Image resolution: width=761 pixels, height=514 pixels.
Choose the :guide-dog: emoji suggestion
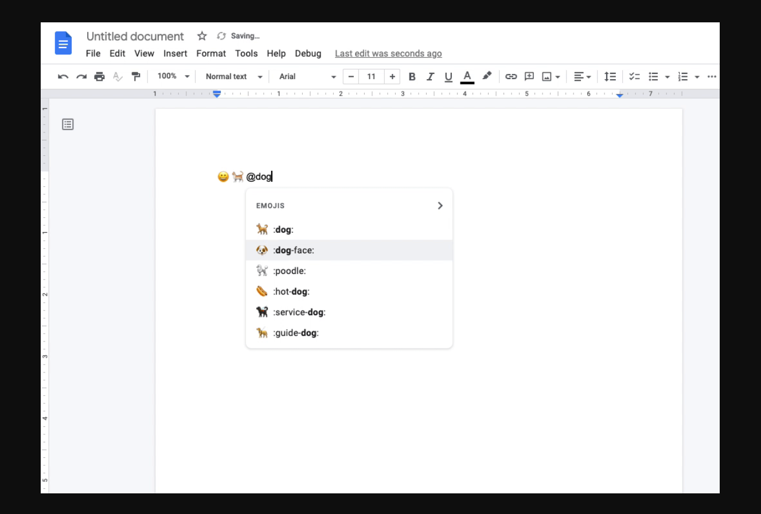click(x=349, y=333)
